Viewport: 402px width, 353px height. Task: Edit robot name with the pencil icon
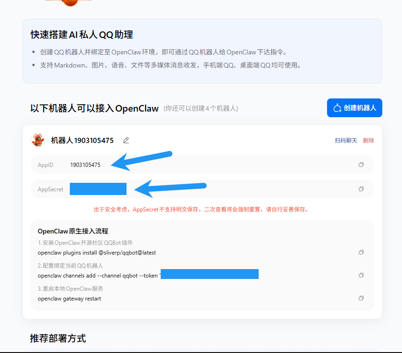click(x=126, y=140)
